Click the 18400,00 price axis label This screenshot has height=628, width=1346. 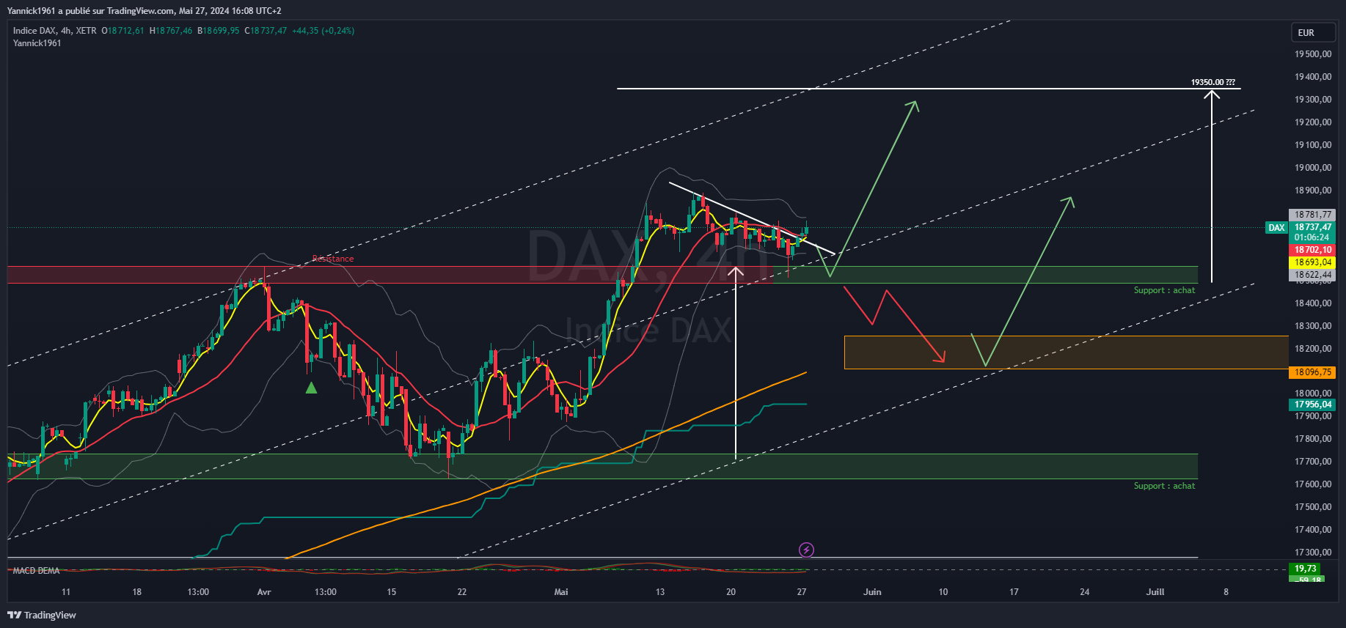click(x=1313, y=303)
